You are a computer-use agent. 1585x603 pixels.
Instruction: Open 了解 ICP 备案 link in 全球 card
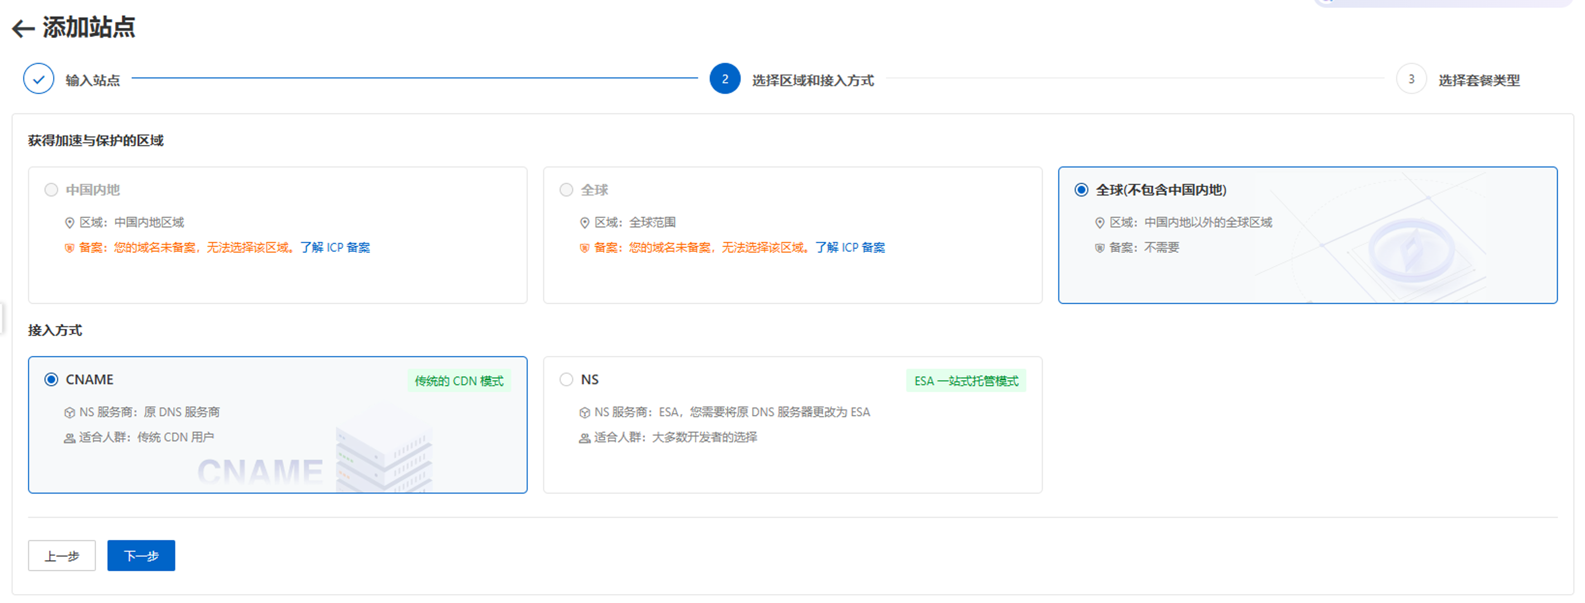tap(849, 247)
